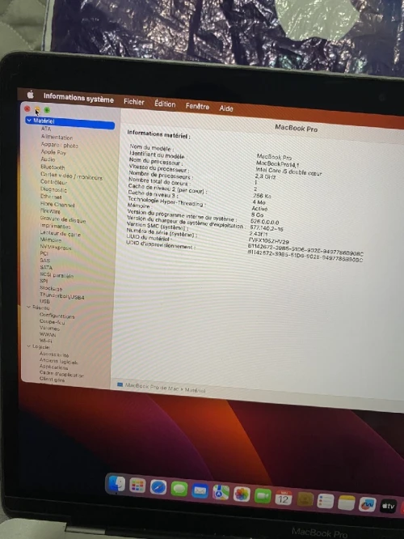Open Launchpad in the Dock
404x539 pixels.
click(x=137, y=486)
